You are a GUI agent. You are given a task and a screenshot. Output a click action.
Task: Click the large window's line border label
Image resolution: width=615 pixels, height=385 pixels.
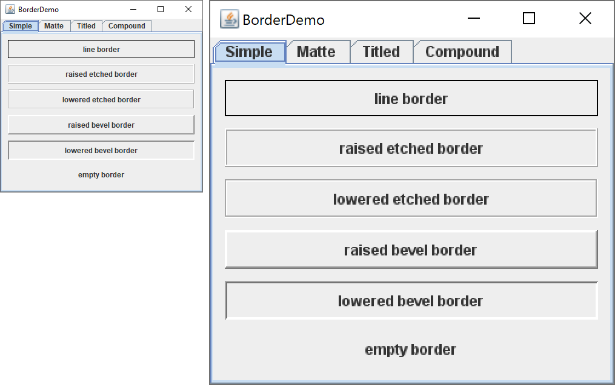[411, 98]
